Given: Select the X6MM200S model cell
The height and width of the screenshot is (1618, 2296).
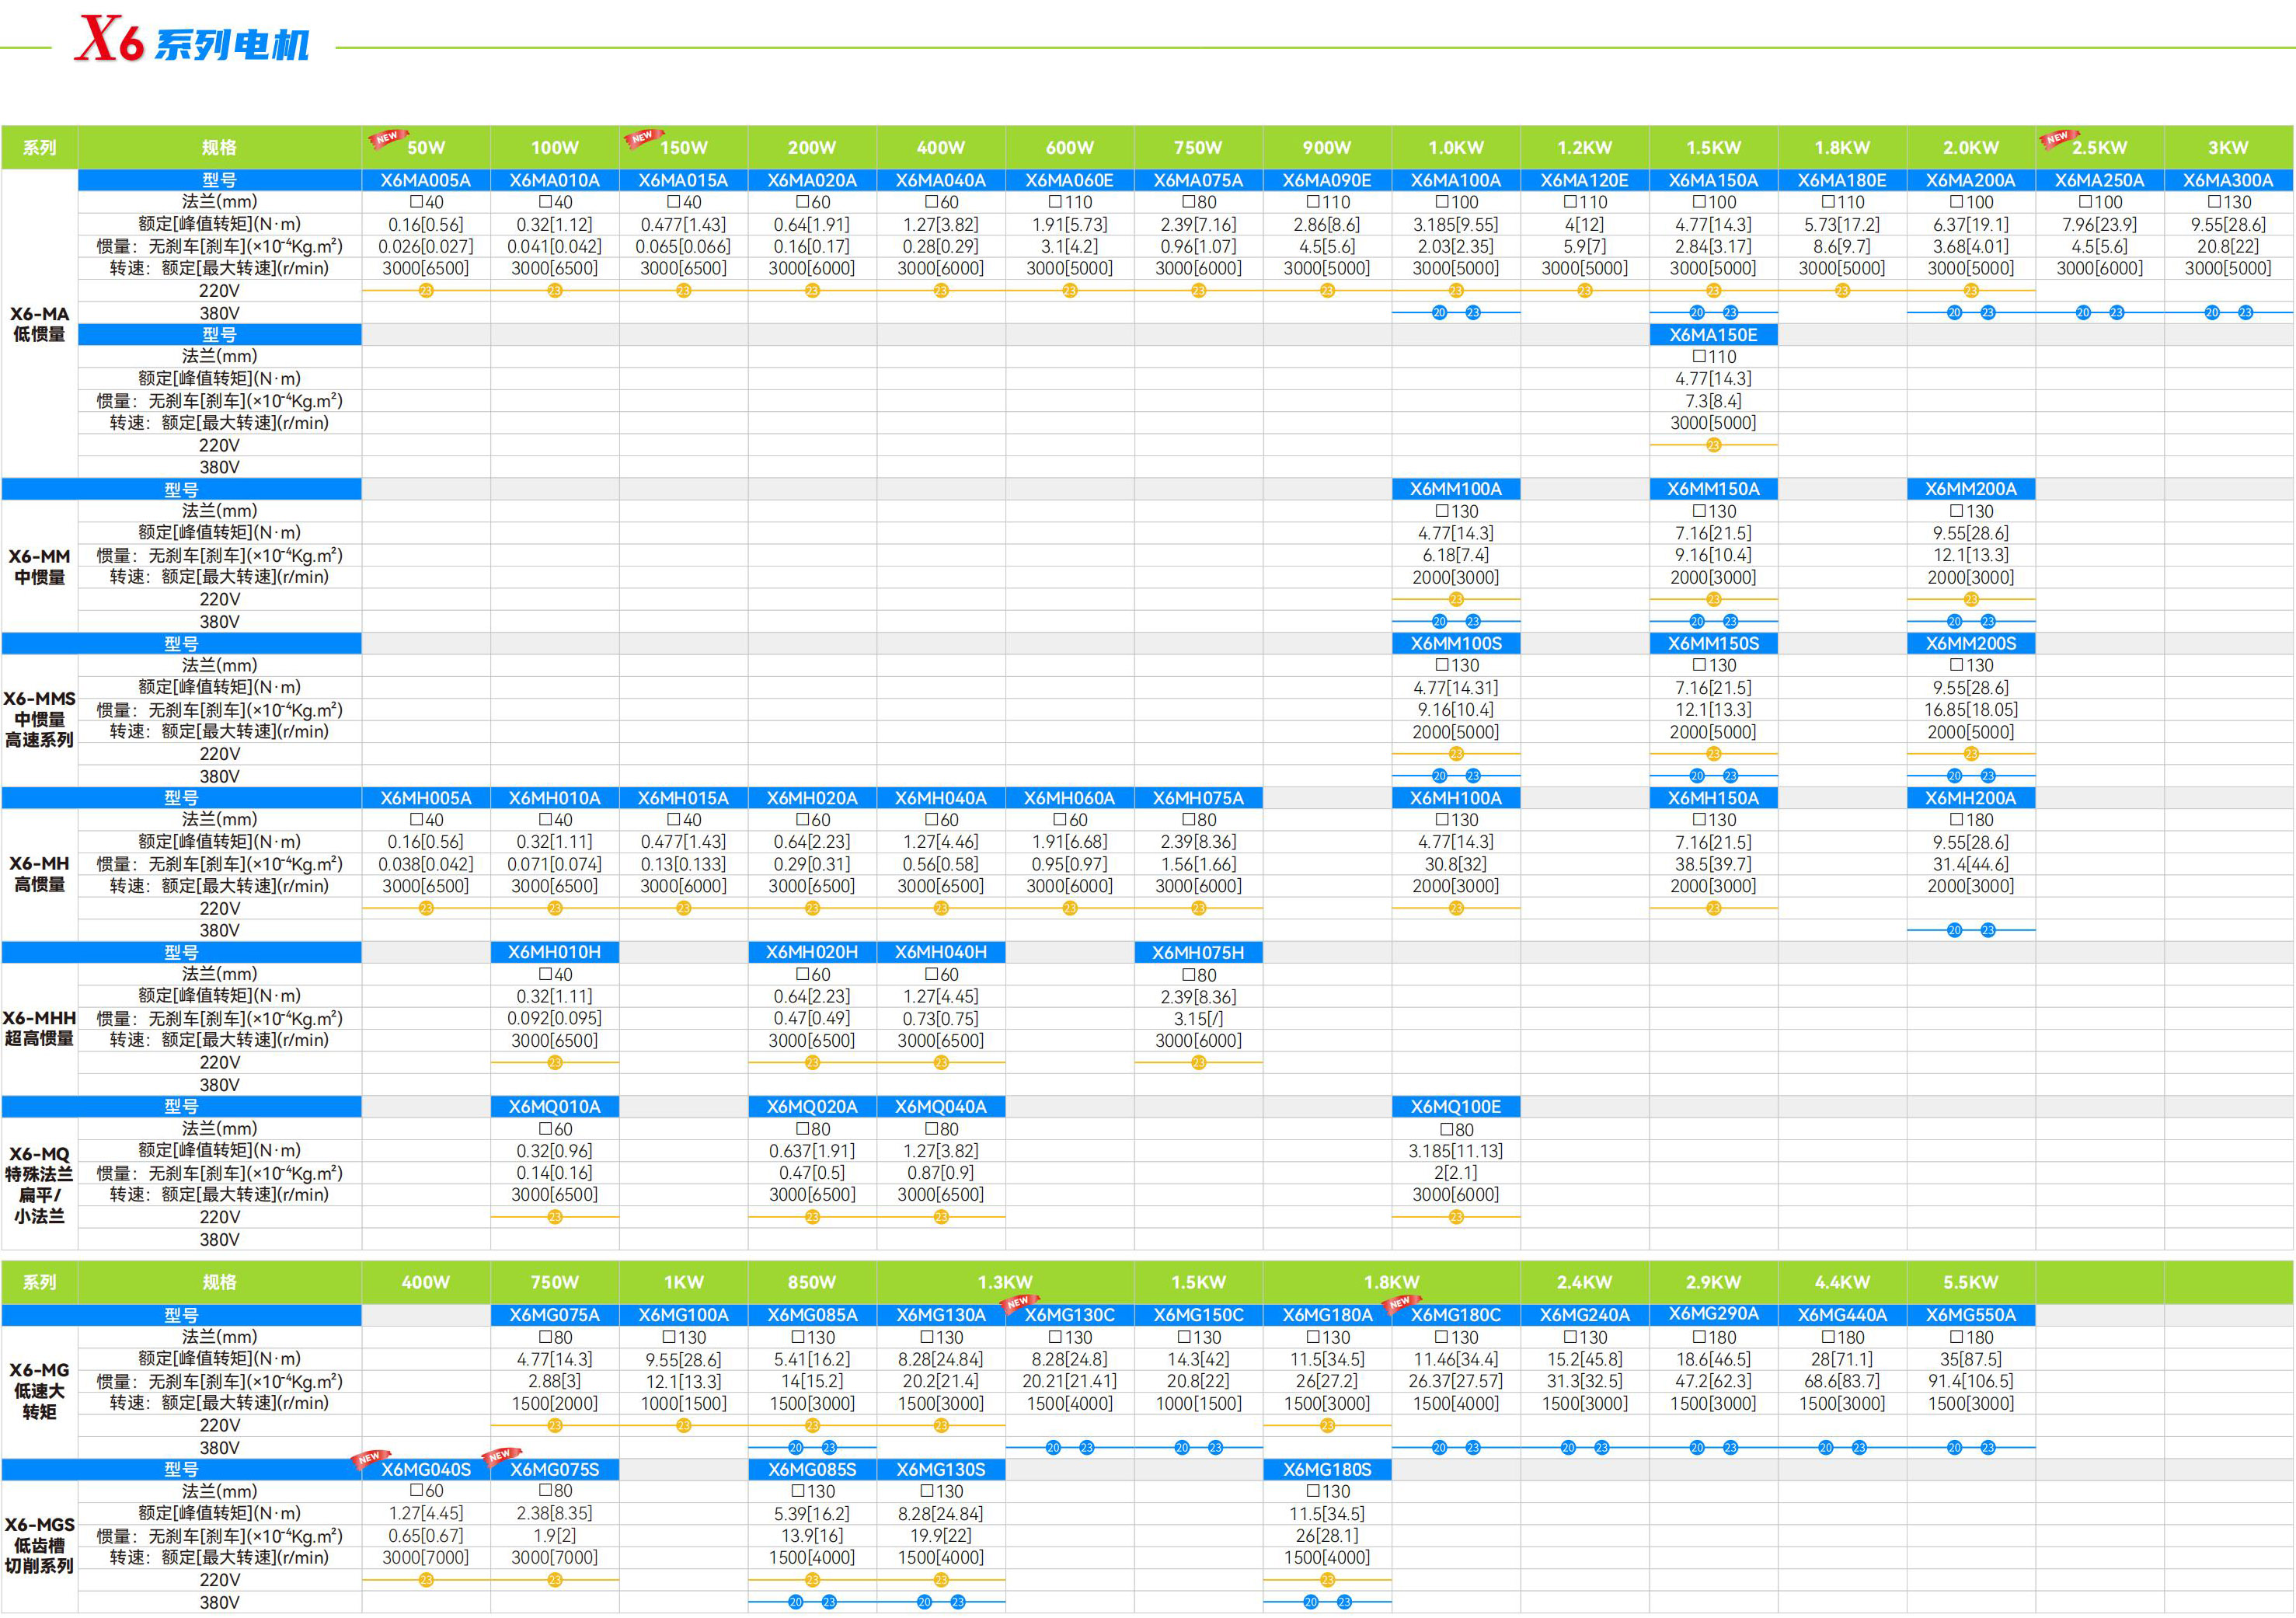Looking at the screenshot, I should (1970, 644).
